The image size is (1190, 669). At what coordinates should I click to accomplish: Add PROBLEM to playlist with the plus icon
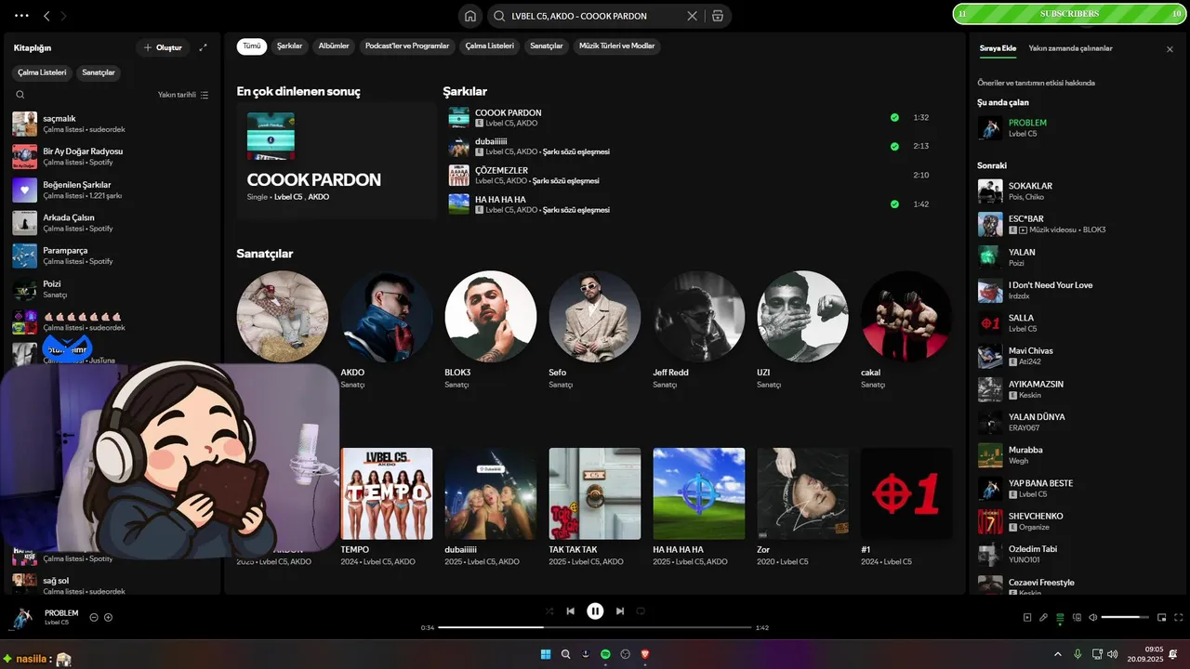pos(108,617)
